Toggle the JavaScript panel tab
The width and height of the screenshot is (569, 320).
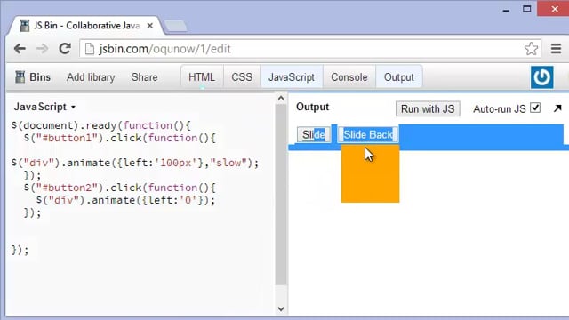[292, 77]
